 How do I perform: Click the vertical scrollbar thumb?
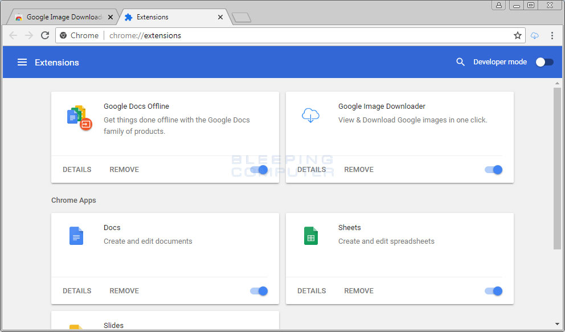click(557, 168)
